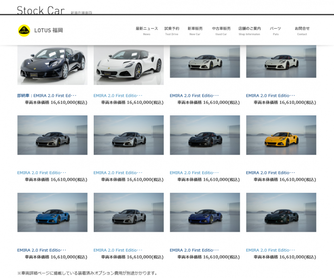Open the お問合せ Contact menu
Screen dimensions: 334x278
302,31
